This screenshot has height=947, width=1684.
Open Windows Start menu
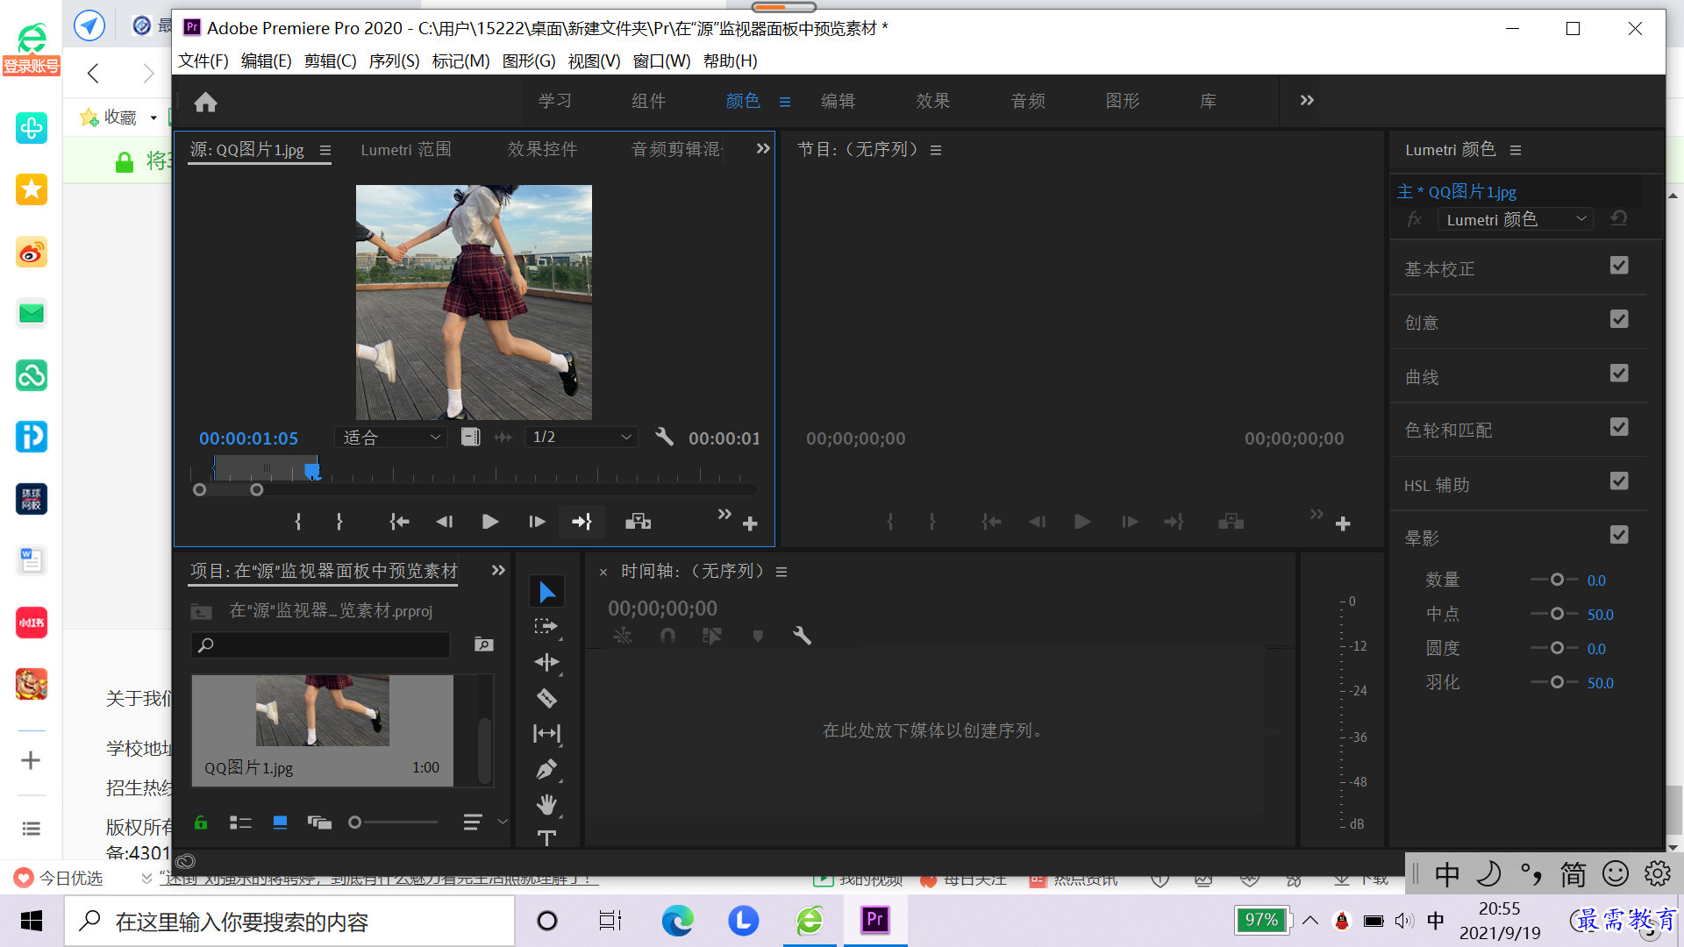coord(32,921)
